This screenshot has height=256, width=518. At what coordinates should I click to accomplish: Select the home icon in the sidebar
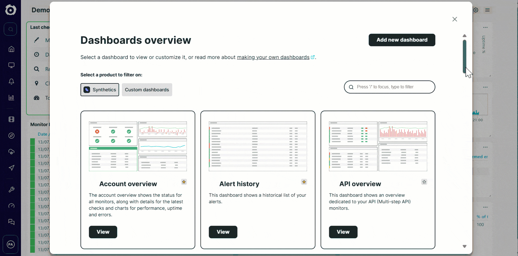[x=11, y=49]
